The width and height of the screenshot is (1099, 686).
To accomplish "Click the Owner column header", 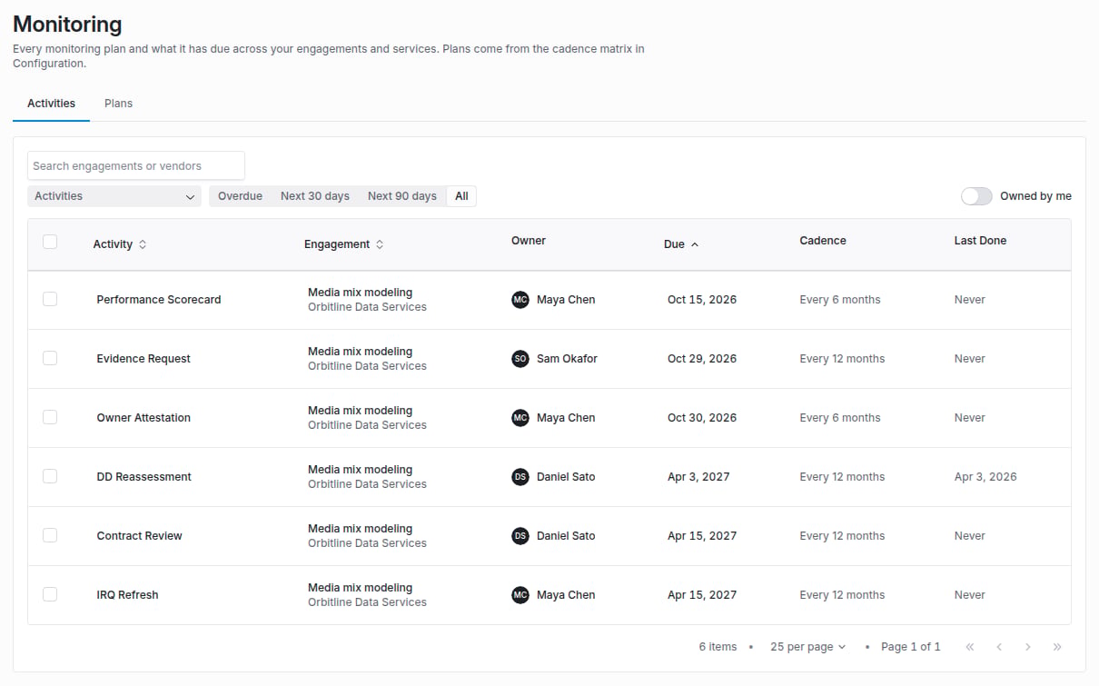I will coord(529,241).
